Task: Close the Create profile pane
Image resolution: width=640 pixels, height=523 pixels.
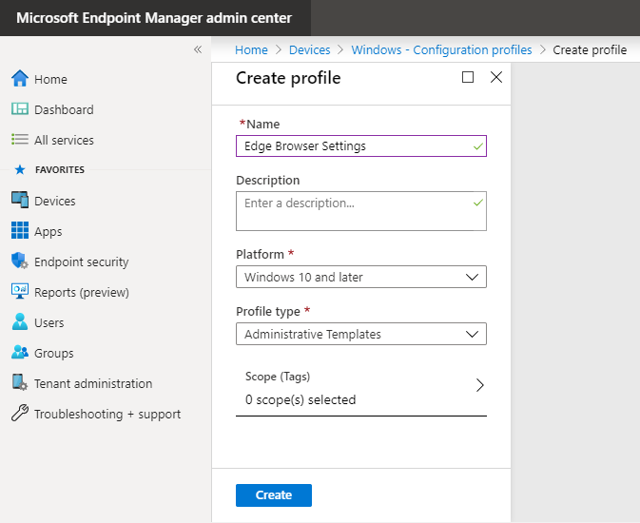Action: point(496,77)
